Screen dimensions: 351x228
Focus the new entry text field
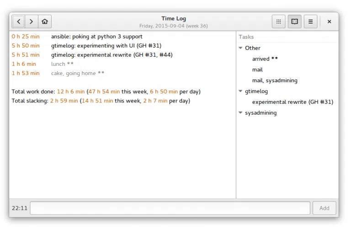(x=170, y=208)
